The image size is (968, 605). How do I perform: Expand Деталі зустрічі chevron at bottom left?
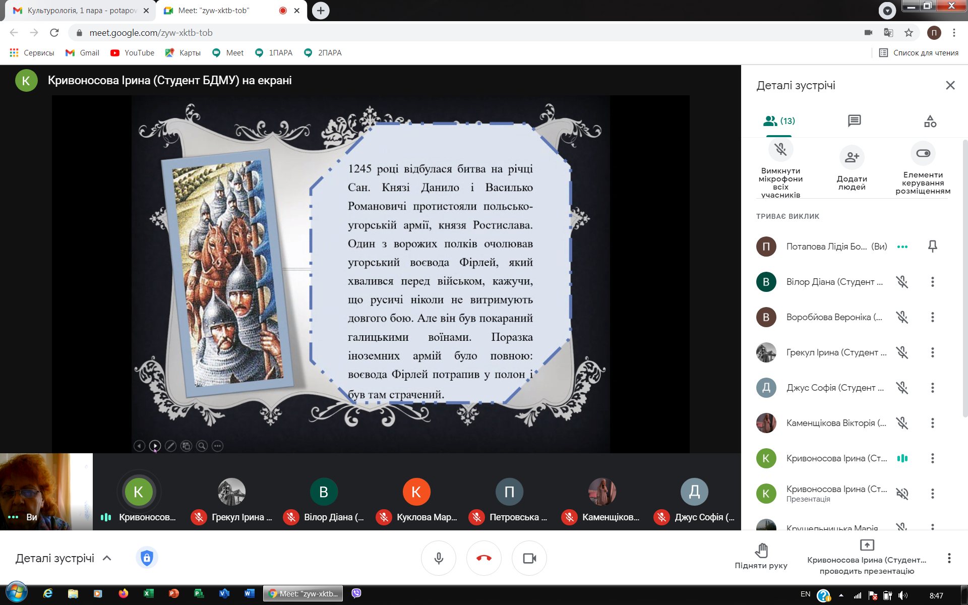[x=107, y=558]
